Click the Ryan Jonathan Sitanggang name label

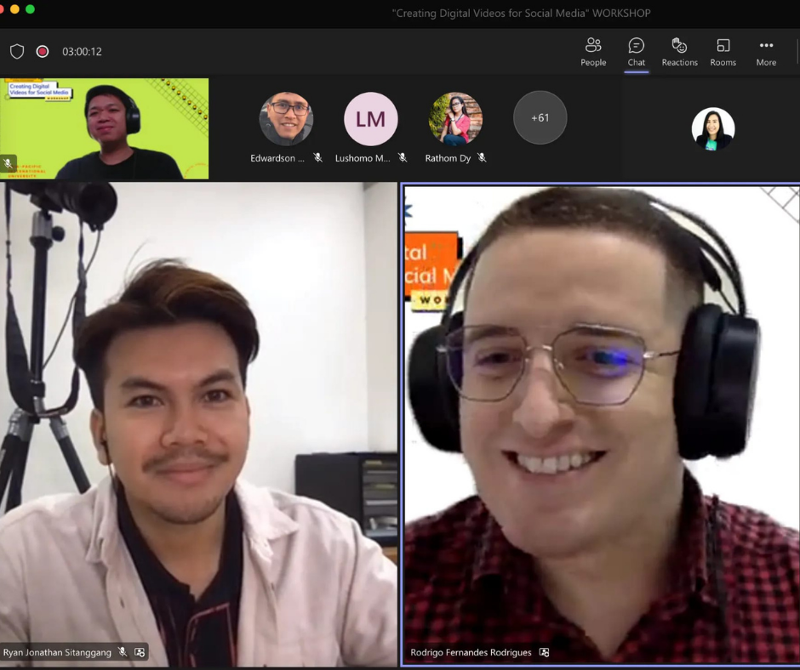57,652
